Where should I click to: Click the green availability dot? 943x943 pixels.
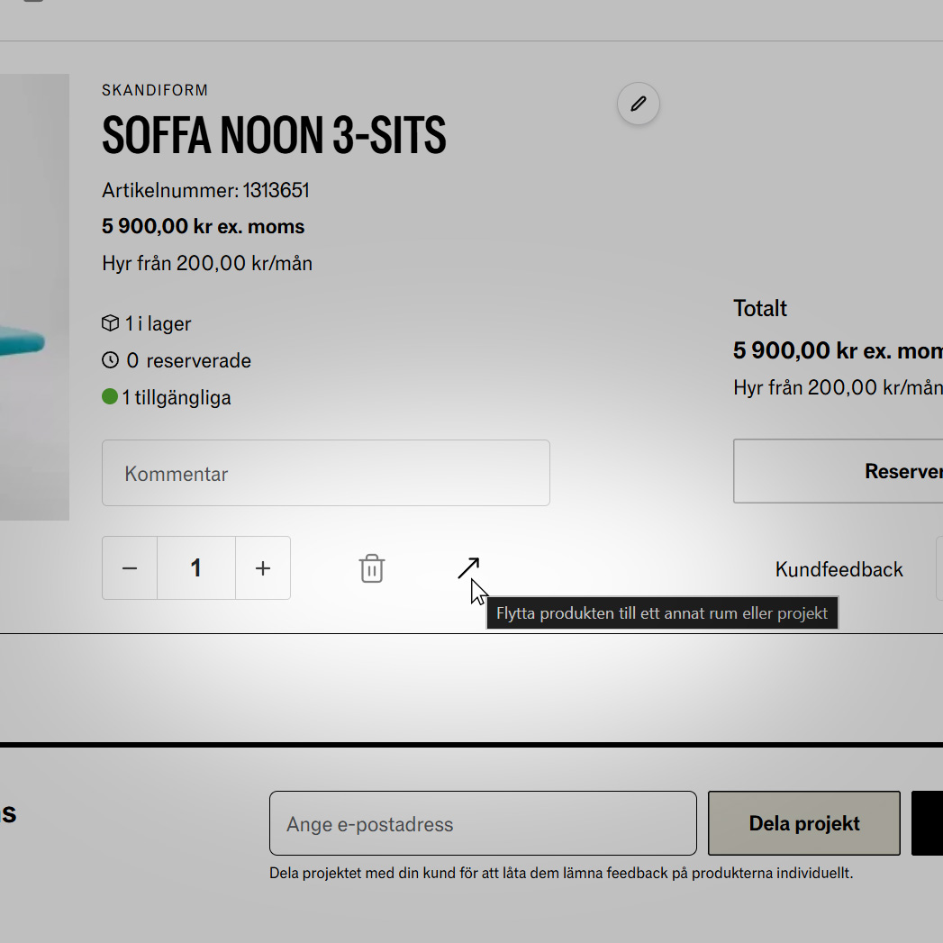point(110,396)
